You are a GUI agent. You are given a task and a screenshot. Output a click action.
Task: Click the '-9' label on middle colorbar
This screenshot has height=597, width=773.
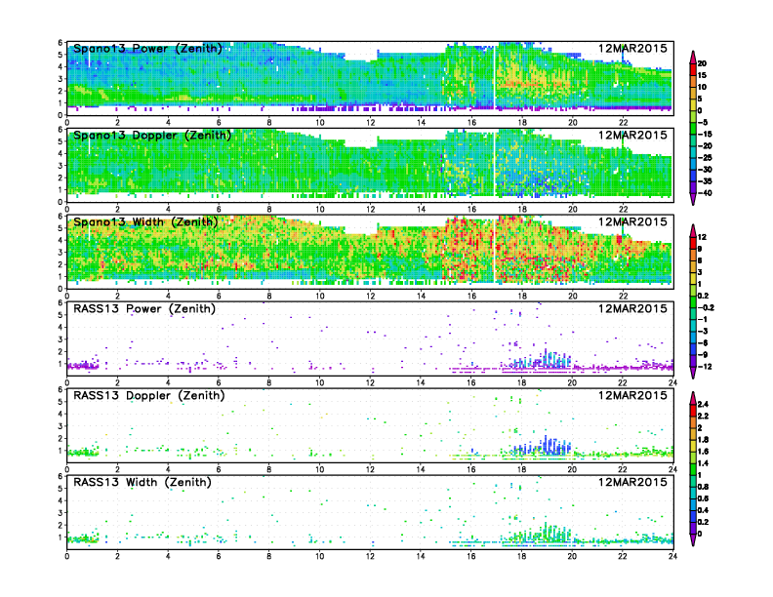coord(703,355)
